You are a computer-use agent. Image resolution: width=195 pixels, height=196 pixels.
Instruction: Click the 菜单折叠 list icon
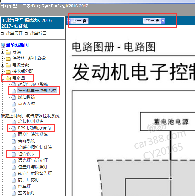pos(26,33)
